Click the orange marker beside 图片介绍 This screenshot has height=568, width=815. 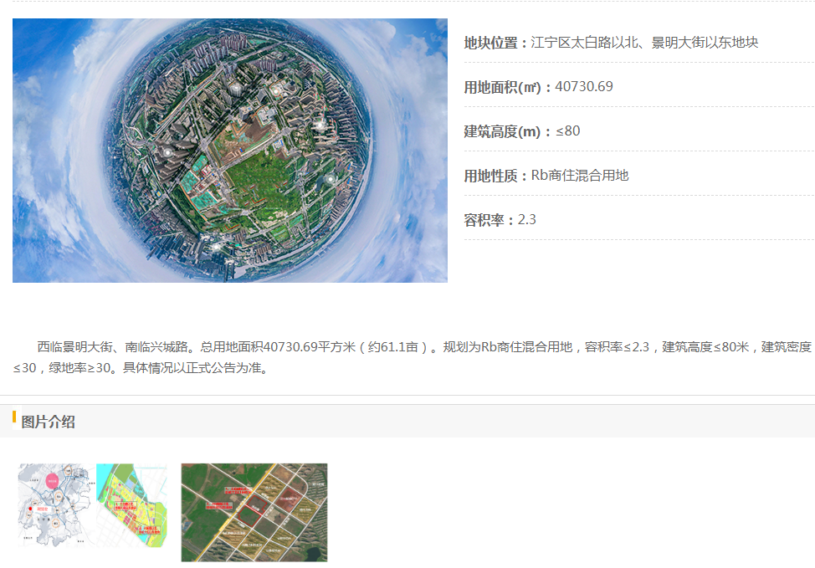[x=14, y=417]
